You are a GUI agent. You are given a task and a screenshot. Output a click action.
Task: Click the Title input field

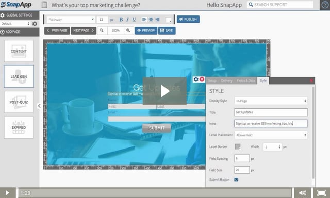[x=271, y=112]
